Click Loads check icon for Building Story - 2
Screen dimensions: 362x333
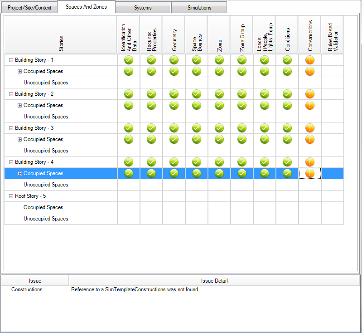point(265,94)
